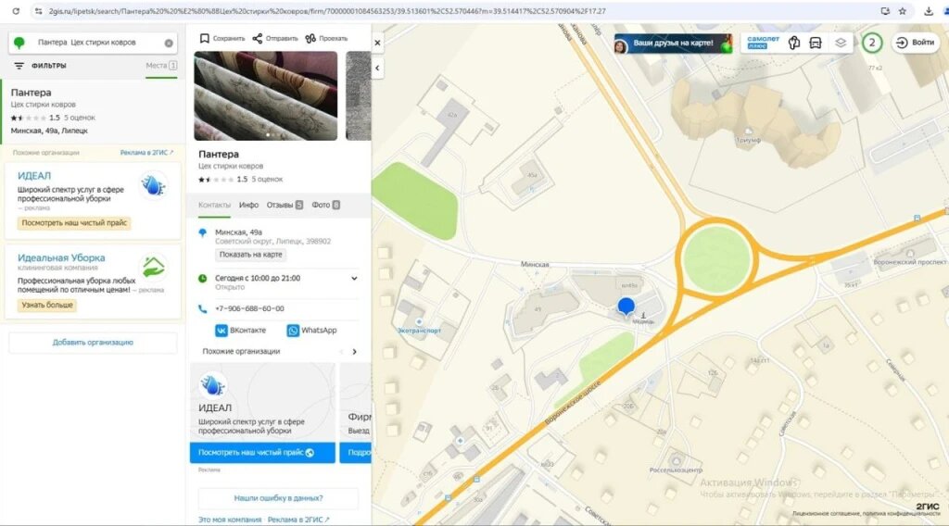This screenshot has height=526, width=949.
Task: Toggle the traffic light map icon
Action: point(794,43)
